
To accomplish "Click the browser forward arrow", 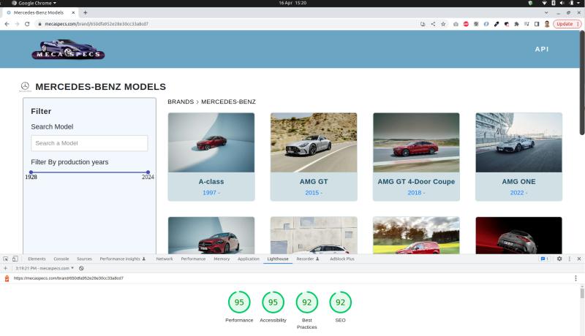I will (17, 24).
